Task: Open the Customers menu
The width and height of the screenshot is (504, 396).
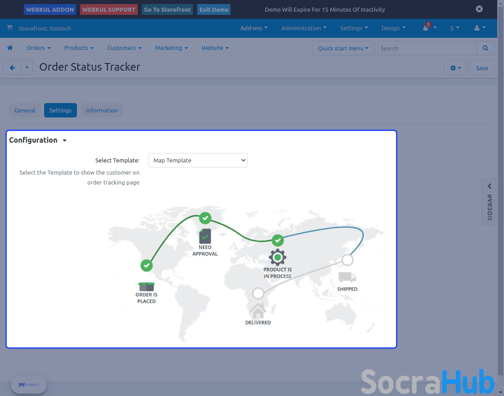Action: pyautogui.click(x=124, y=48)
